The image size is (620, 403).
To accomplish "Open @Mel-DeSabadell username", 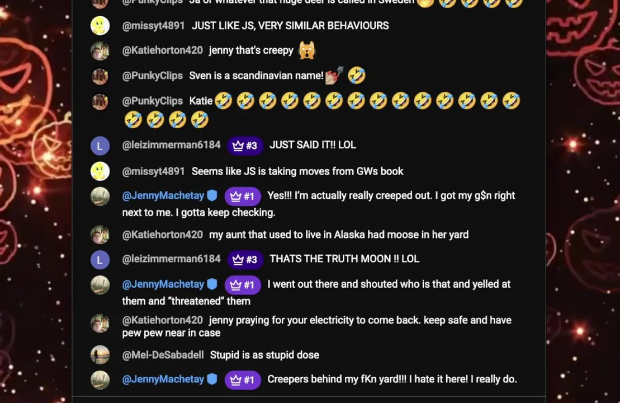I will [x=163, y=355].
